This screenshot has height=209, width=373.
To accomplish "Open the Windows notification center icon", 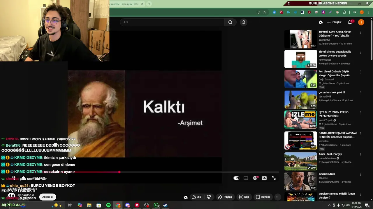I will 367,205.
